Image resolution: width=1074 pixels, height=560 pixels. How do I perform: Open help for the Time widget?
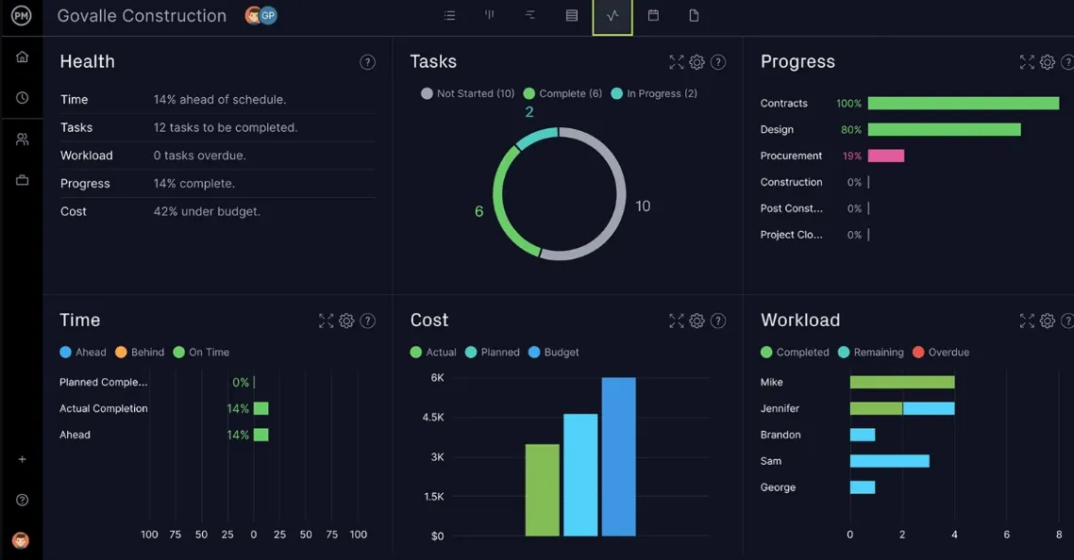pyautogui.click(x=368, y=321)
